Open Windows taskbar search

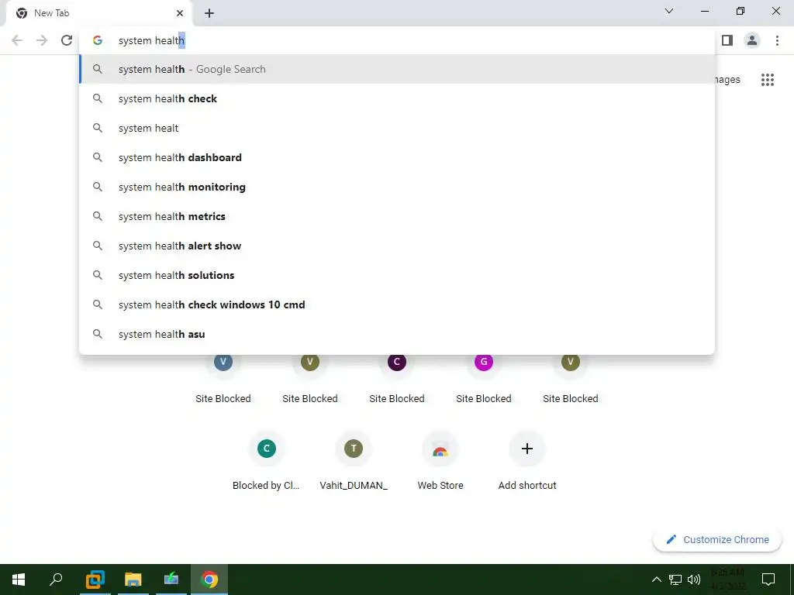click(x=56, y=580)
